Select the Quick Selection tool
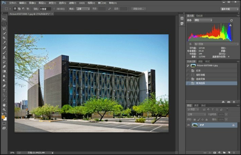Viewport: 241px width, 155px height. click(x=4, y=33)
